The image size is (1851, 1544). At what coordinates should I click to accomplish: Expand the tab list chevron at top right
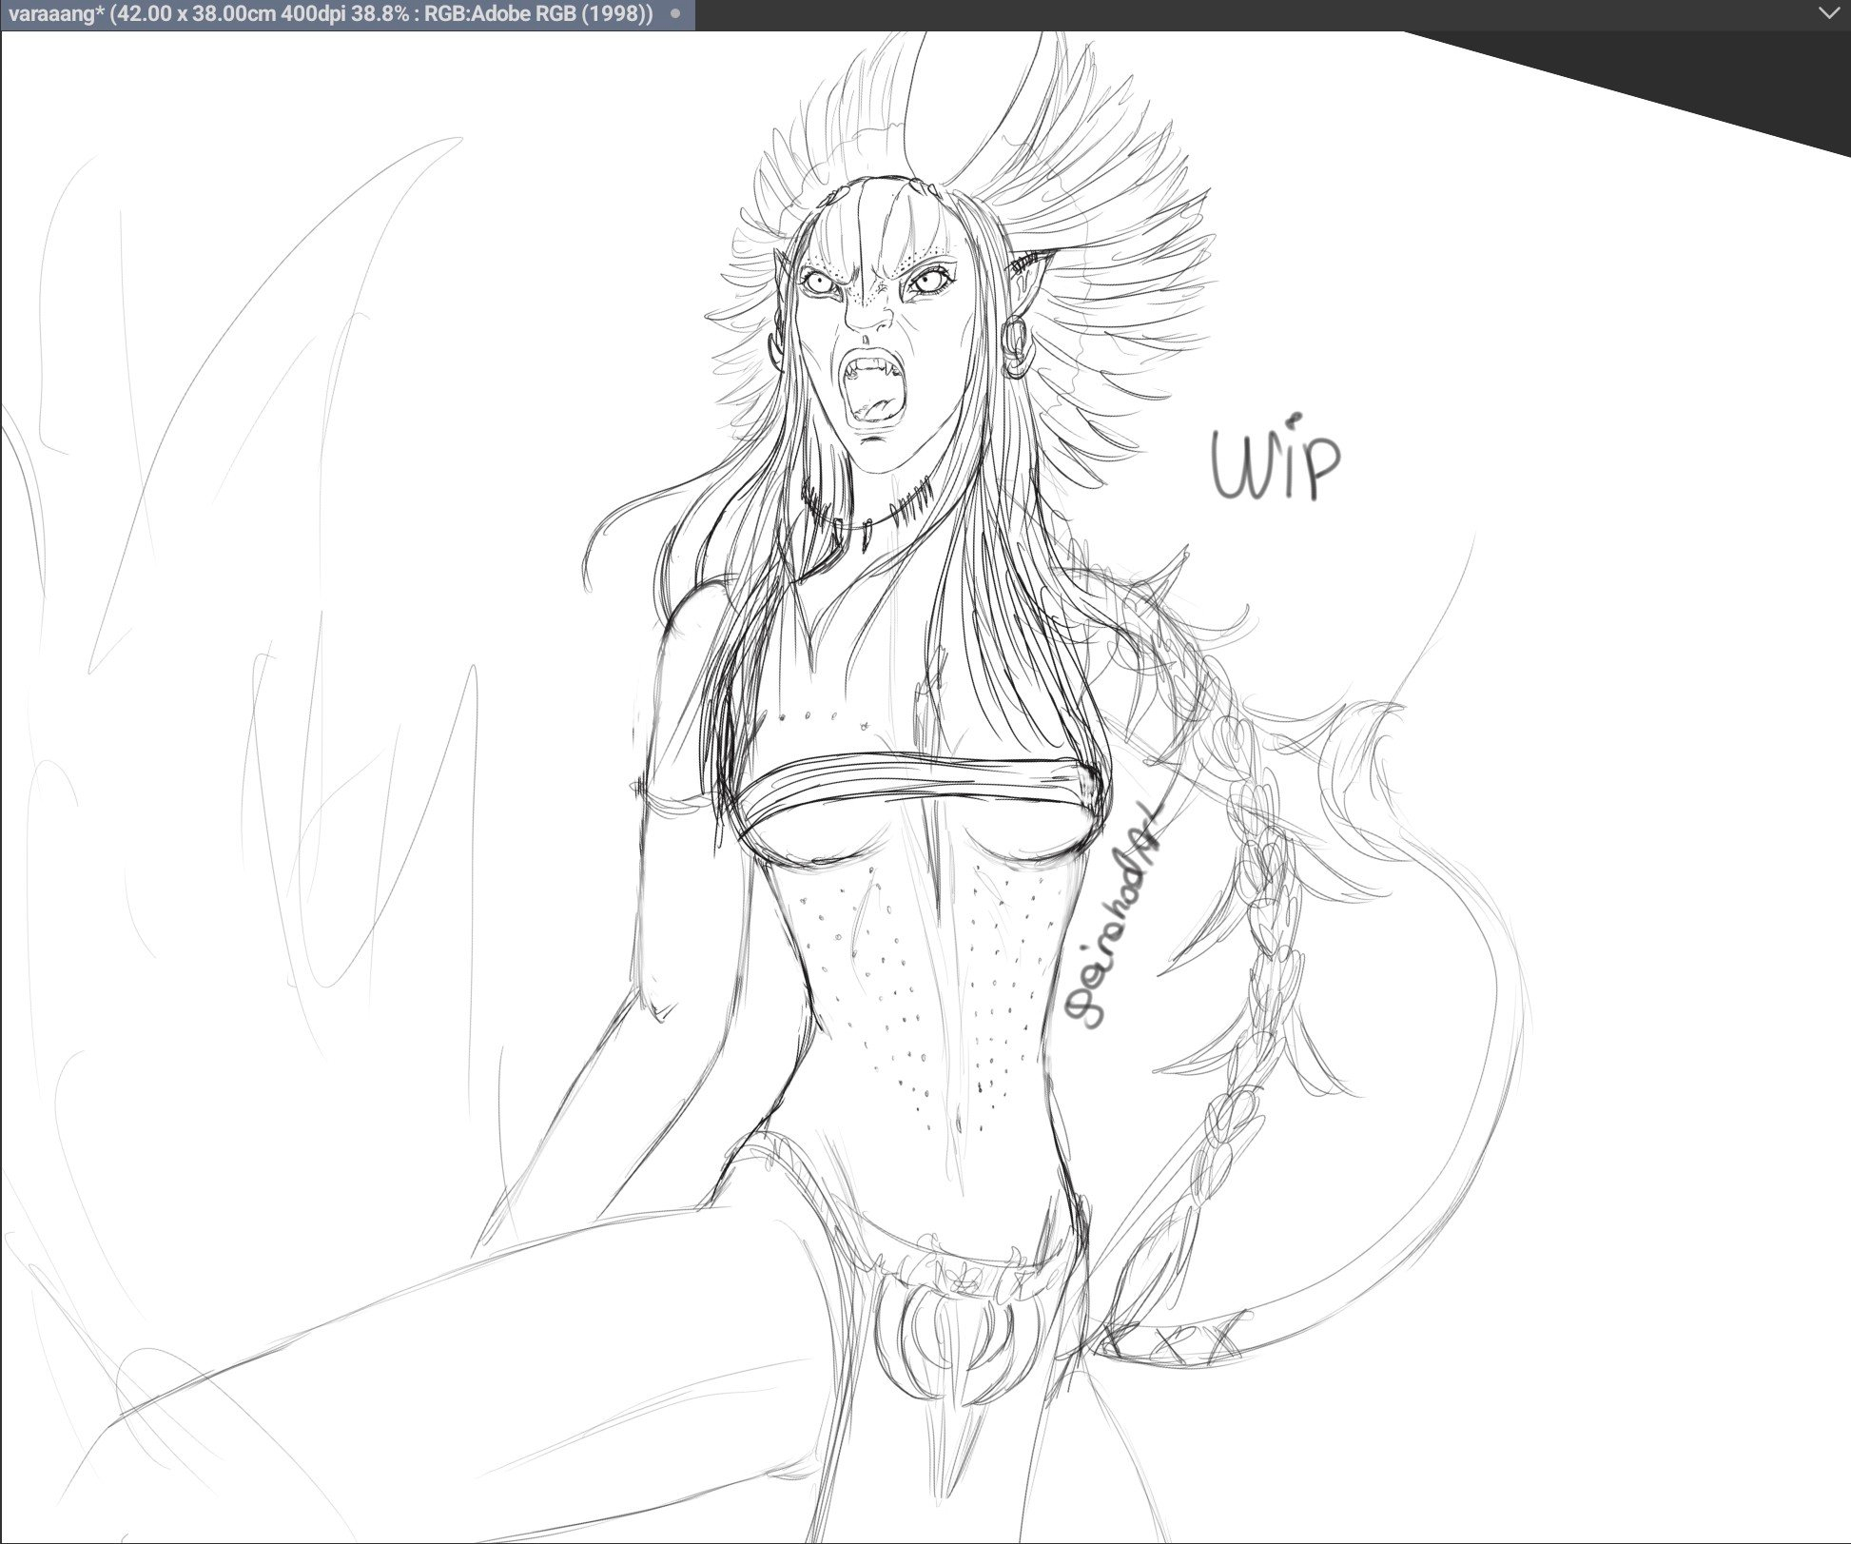pos(1830,13)
